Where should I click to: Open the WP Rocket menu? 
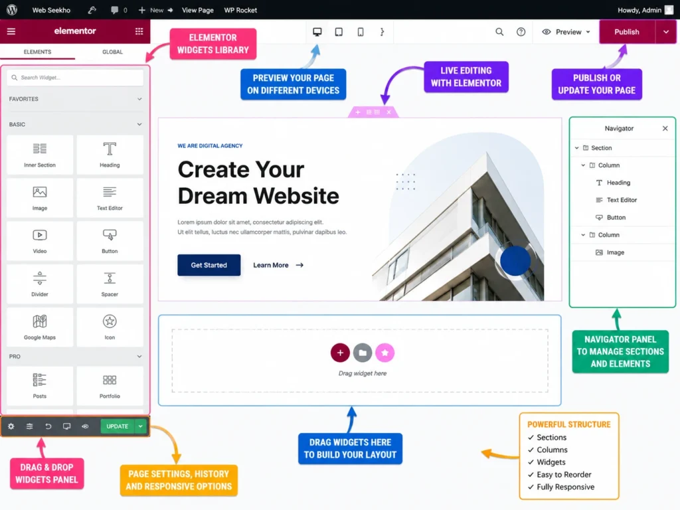[240, 10]
